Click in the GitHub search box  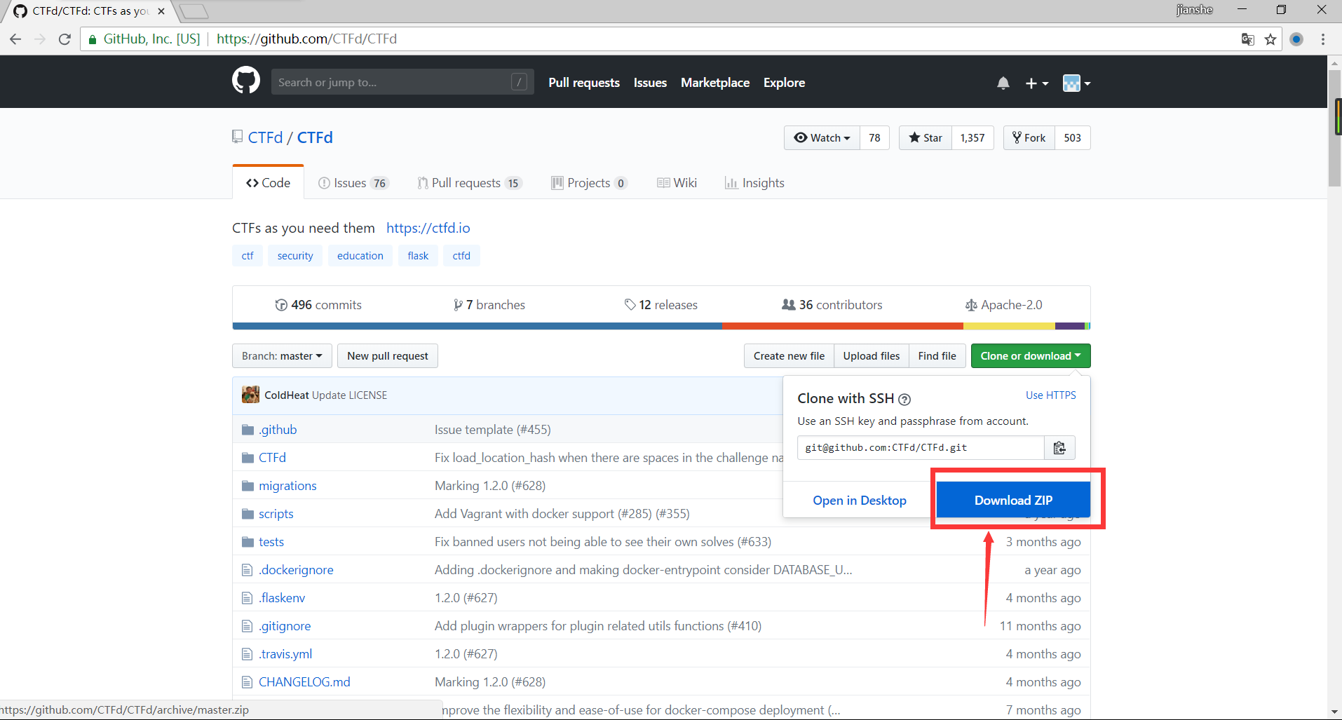point(402,82)
